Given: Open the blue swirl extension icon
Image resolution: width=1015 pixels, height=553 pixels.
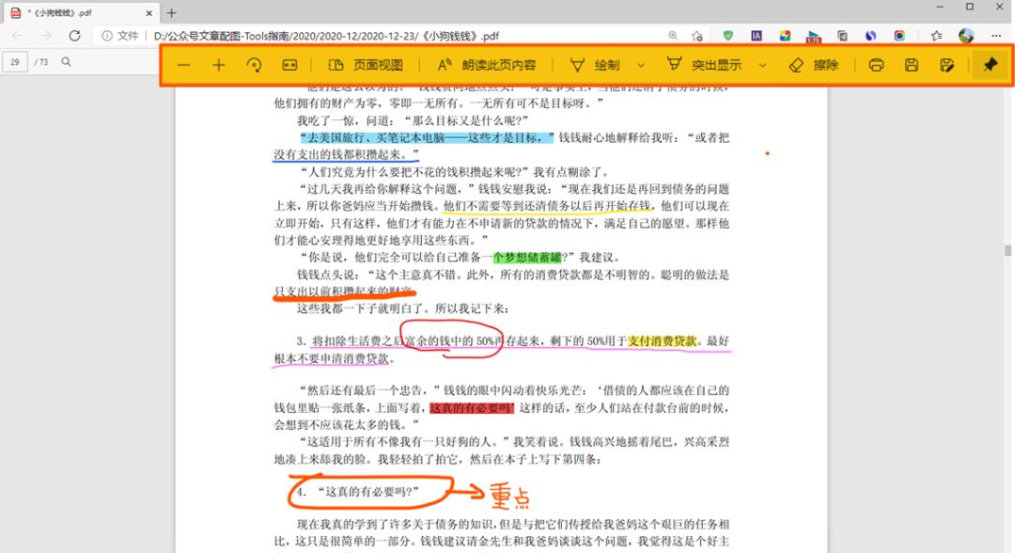Looking at the screenshot, I should coord(870,36).
